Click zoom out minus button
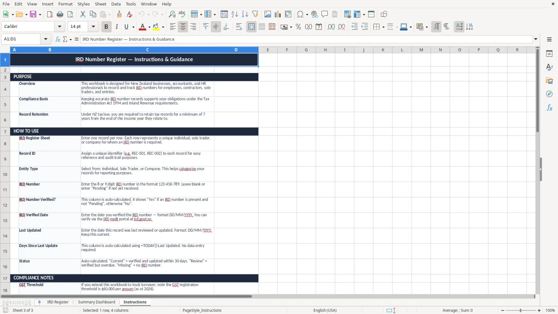This screenshot has width=558, height=314. (x=501, y=310)
